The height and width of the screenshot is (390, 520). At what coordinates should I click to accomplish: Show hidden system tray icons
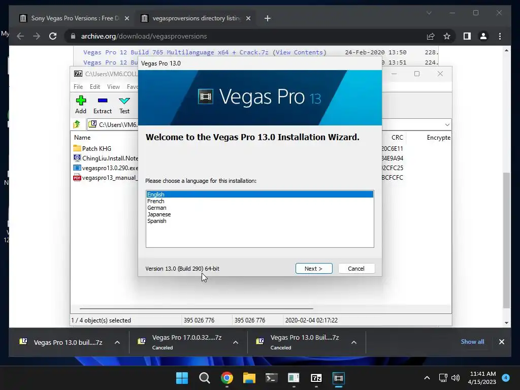[x=427, y=378]
